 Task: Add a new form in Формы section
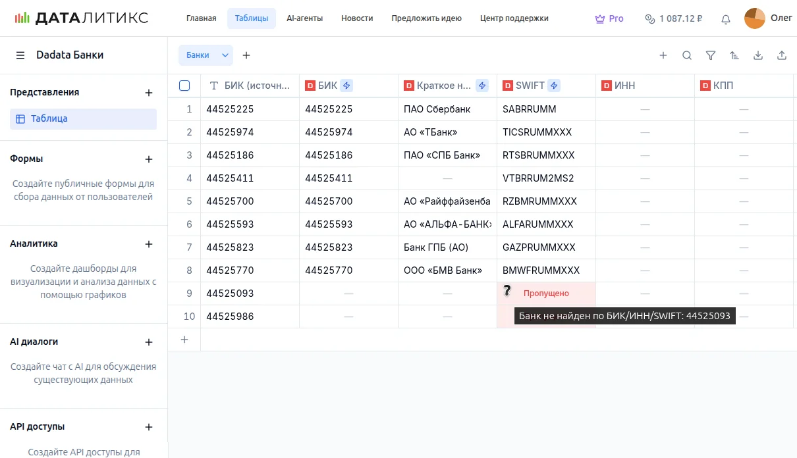point(149,159)
